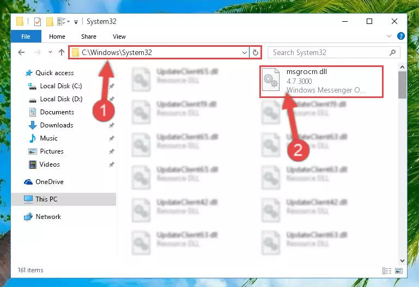Screen dimensions: 419x287
Task: Switch to details view layout icon
Action: (387, 271)
